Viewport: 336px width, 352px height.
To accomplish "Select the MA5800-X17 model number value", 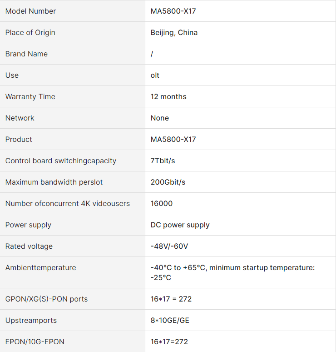I will click(173, 11).
